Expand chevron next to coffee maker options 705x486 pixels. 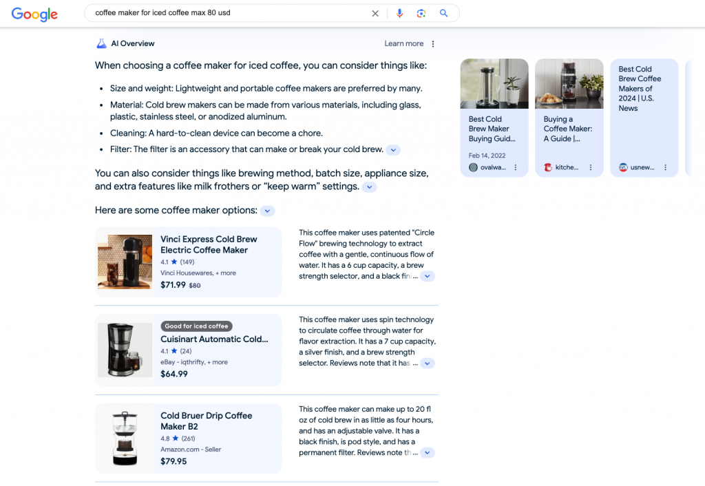268,211
